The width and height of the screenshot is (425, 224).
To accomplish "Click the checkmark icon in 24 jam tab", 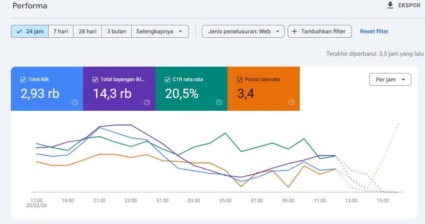I will click(19, 32).
